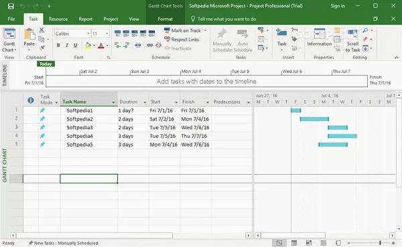Screen dimensions: 402x247
Task: Open fill color picker dropdown arrow
Action: 94,46
